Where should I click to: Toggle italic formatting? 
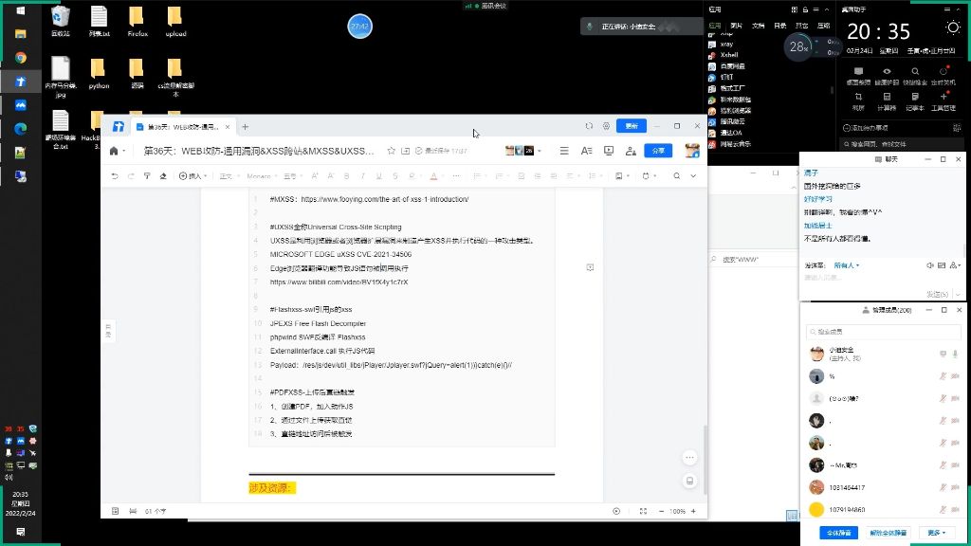click(x=363, y=176)
